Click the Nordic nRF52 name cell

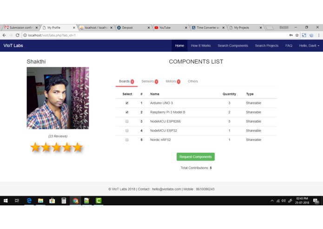pyautogui.click(x=160, y=140)
